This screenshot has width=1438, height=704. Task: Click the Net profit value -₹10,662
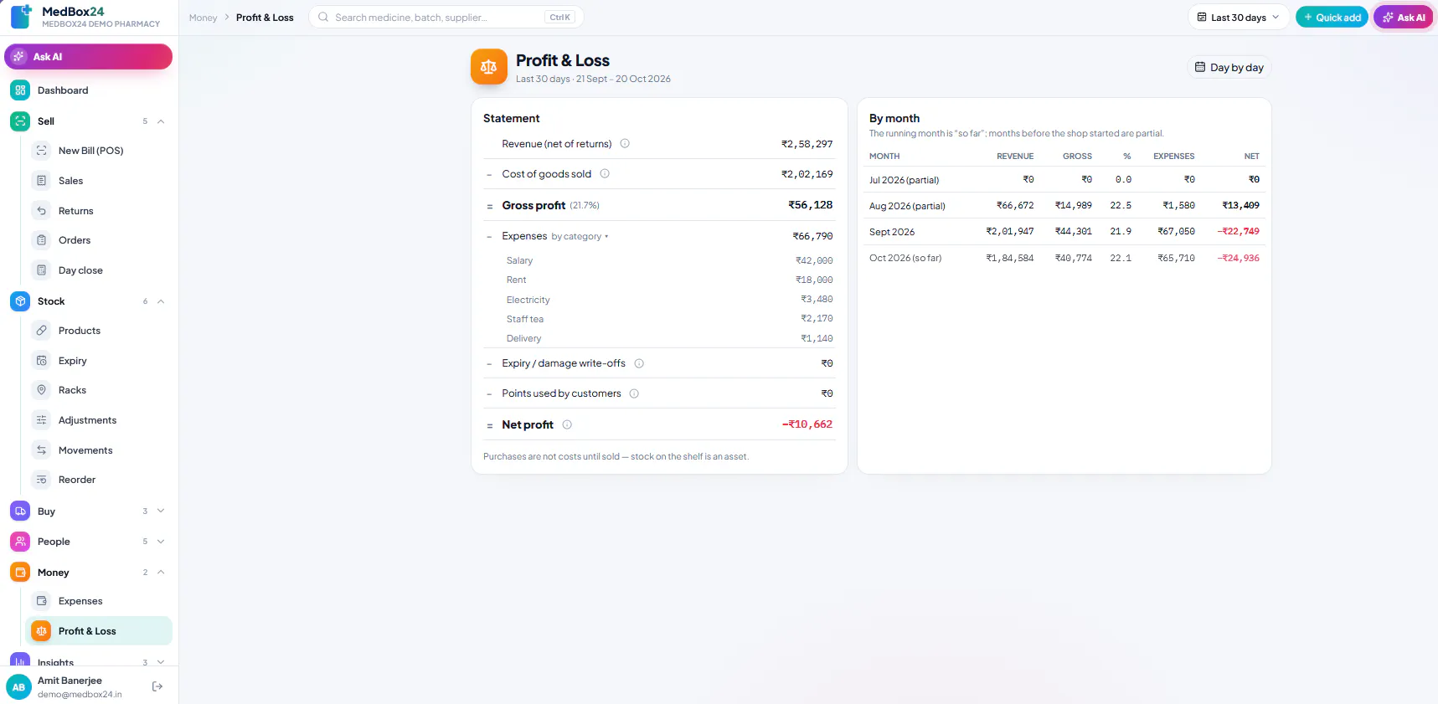(807, 424)
